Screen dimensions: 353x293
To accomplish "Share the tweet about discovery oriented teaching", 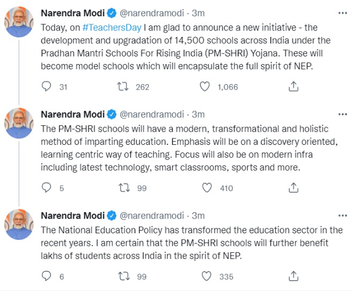I will pyautogui.click(x=293, y=188).
